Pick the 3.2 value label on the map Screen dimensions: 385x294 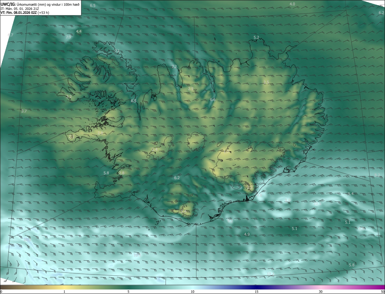(69, 96)
